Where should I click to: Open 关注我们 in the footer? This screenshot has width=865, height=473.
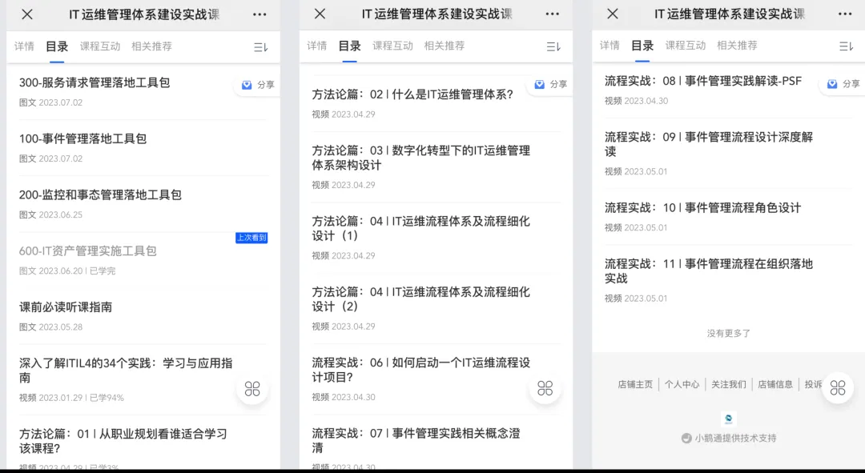click(x=728, y=384)
